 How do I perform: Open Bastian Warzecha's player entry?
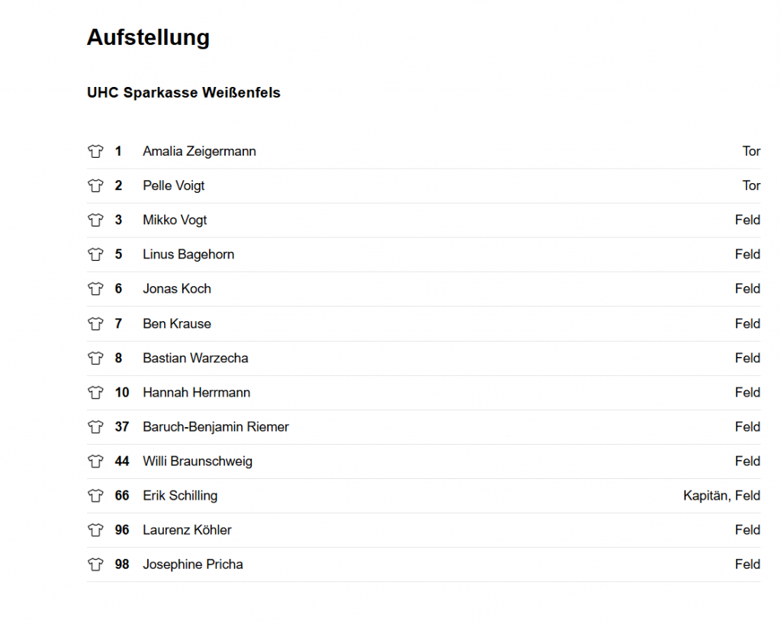[x=195, y=358]
